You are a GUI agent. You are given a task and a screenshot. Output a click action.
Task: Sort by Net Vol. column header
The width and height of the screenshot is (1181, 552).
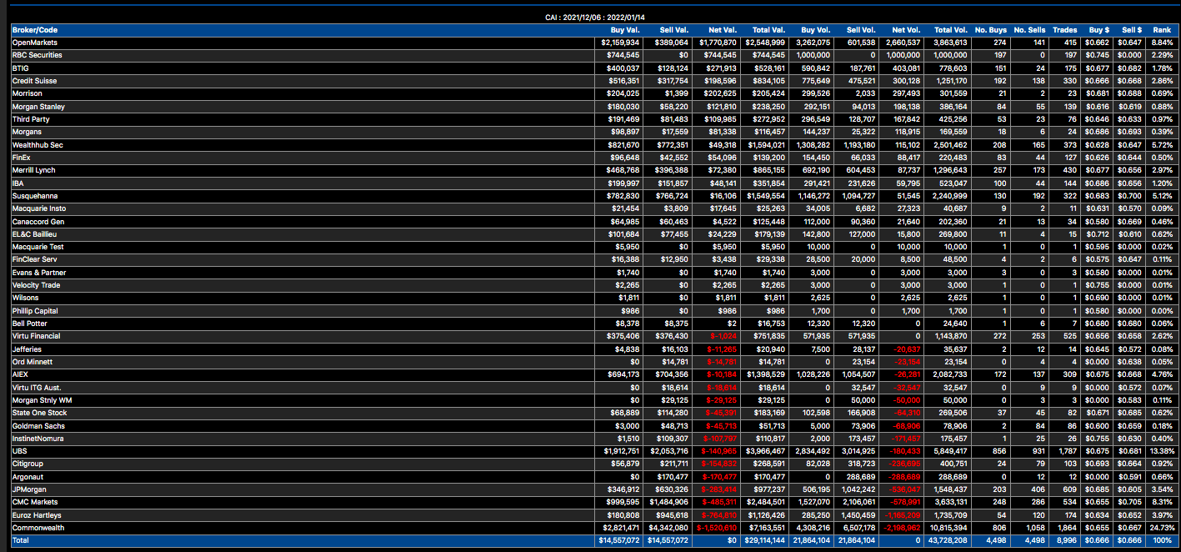907,30
